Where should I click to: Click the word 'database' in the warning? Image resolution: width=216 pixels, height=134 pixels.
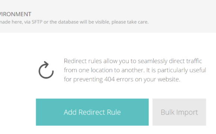[x=68, y=22]
